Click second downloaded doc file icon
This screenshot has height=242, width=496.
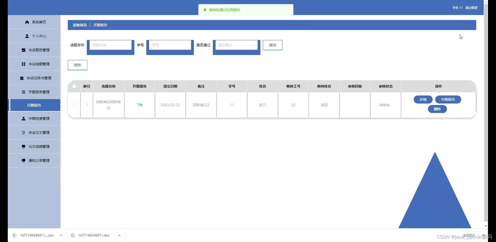click(73, 235)
